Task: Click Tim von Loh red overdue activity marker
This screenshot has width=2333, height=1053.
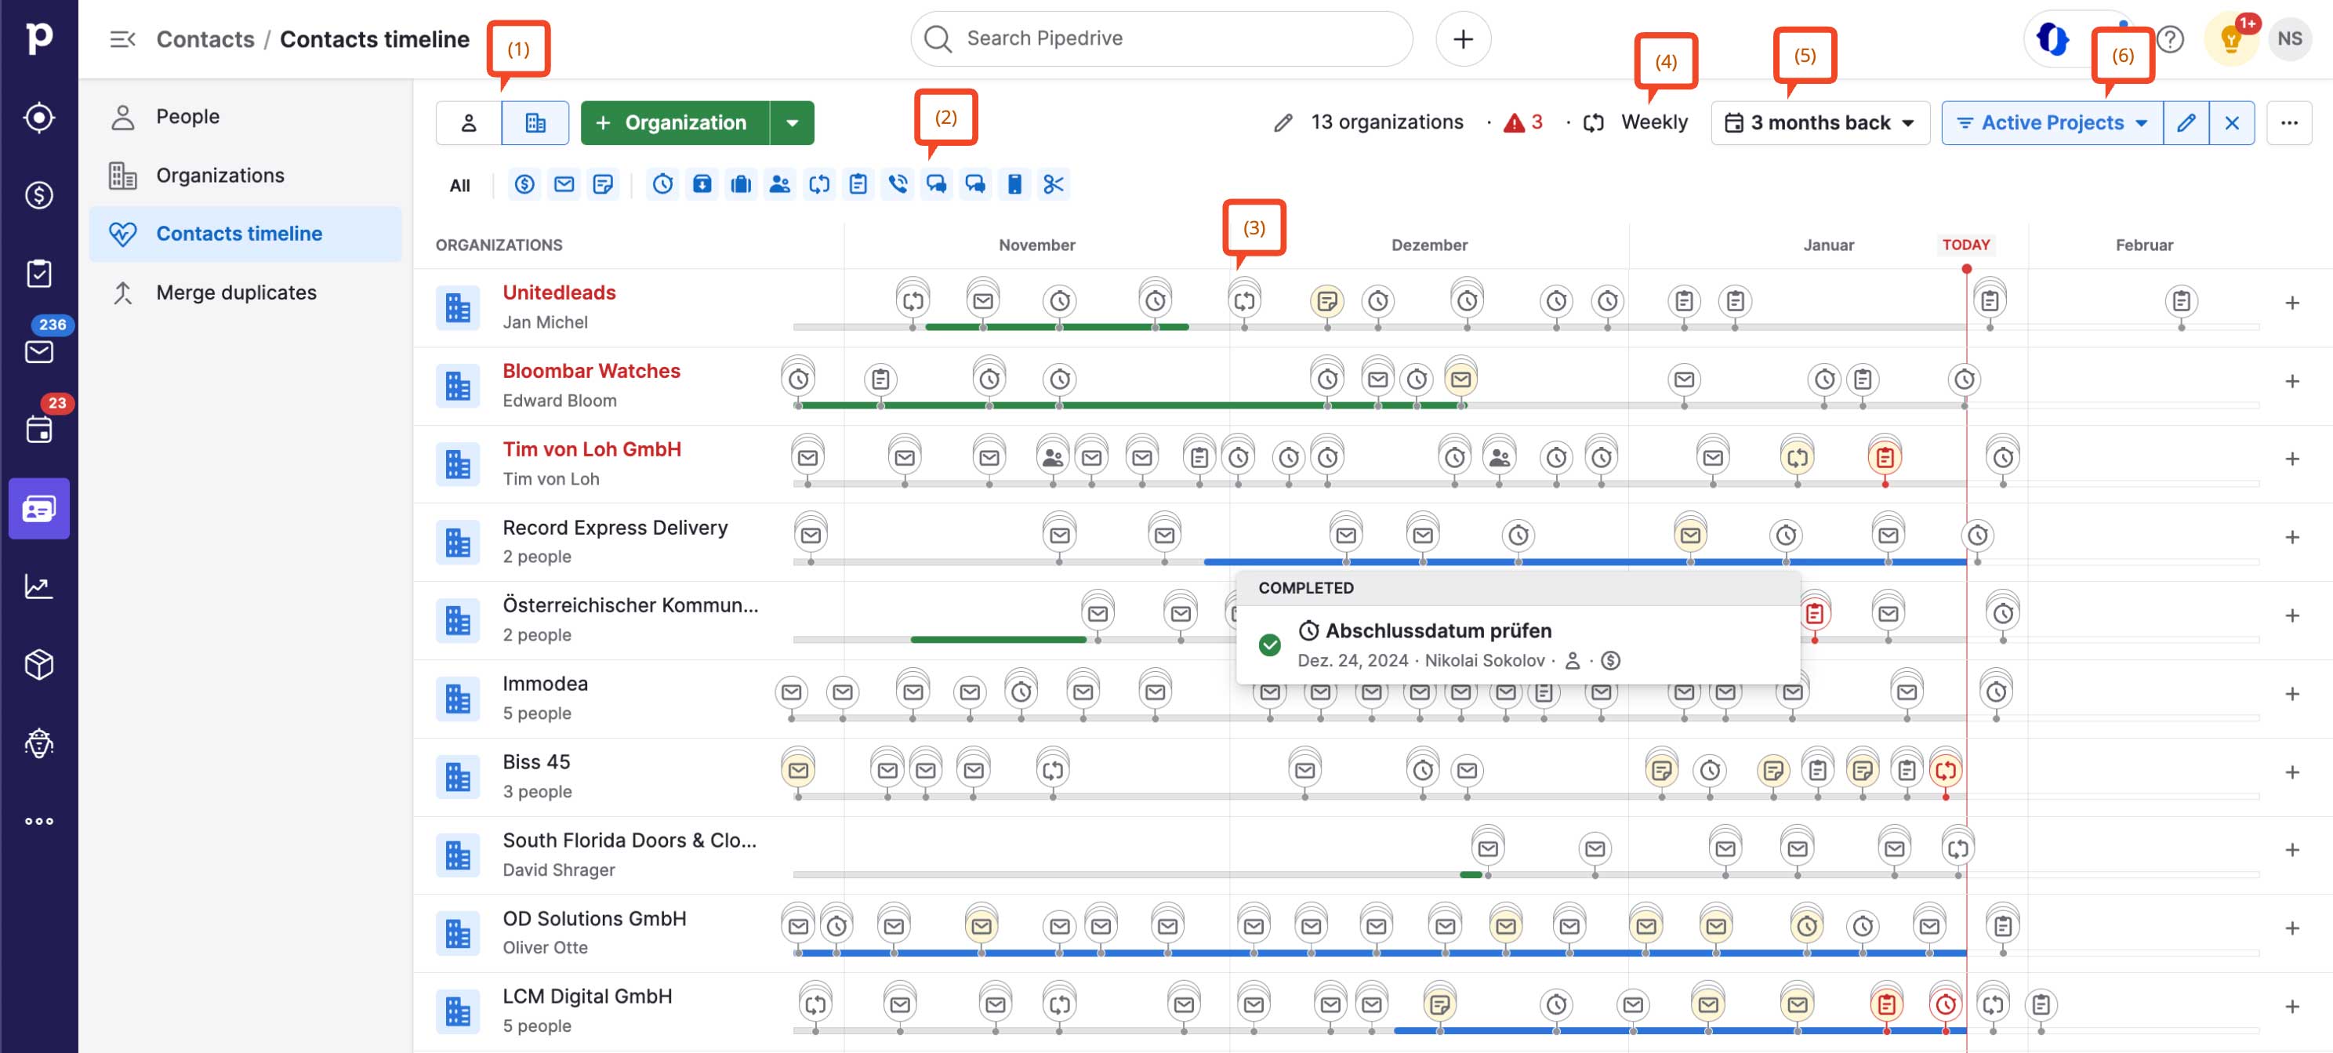Action: click(x=1884, y=458)
